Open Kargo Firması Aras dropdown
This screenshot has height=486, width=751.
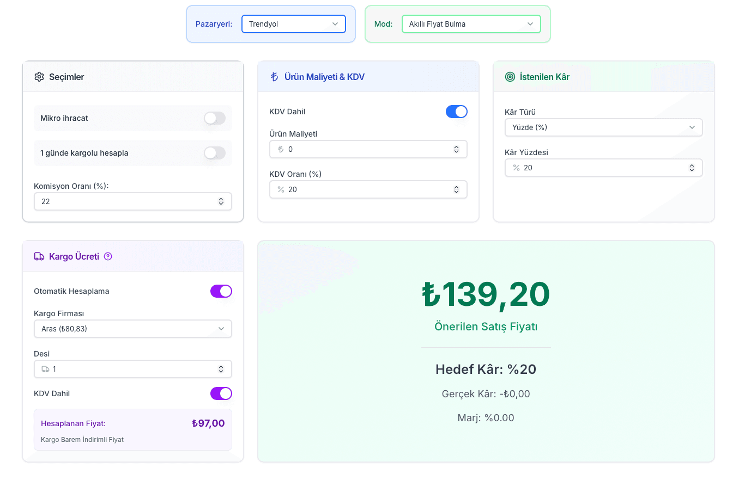[133, 329]
